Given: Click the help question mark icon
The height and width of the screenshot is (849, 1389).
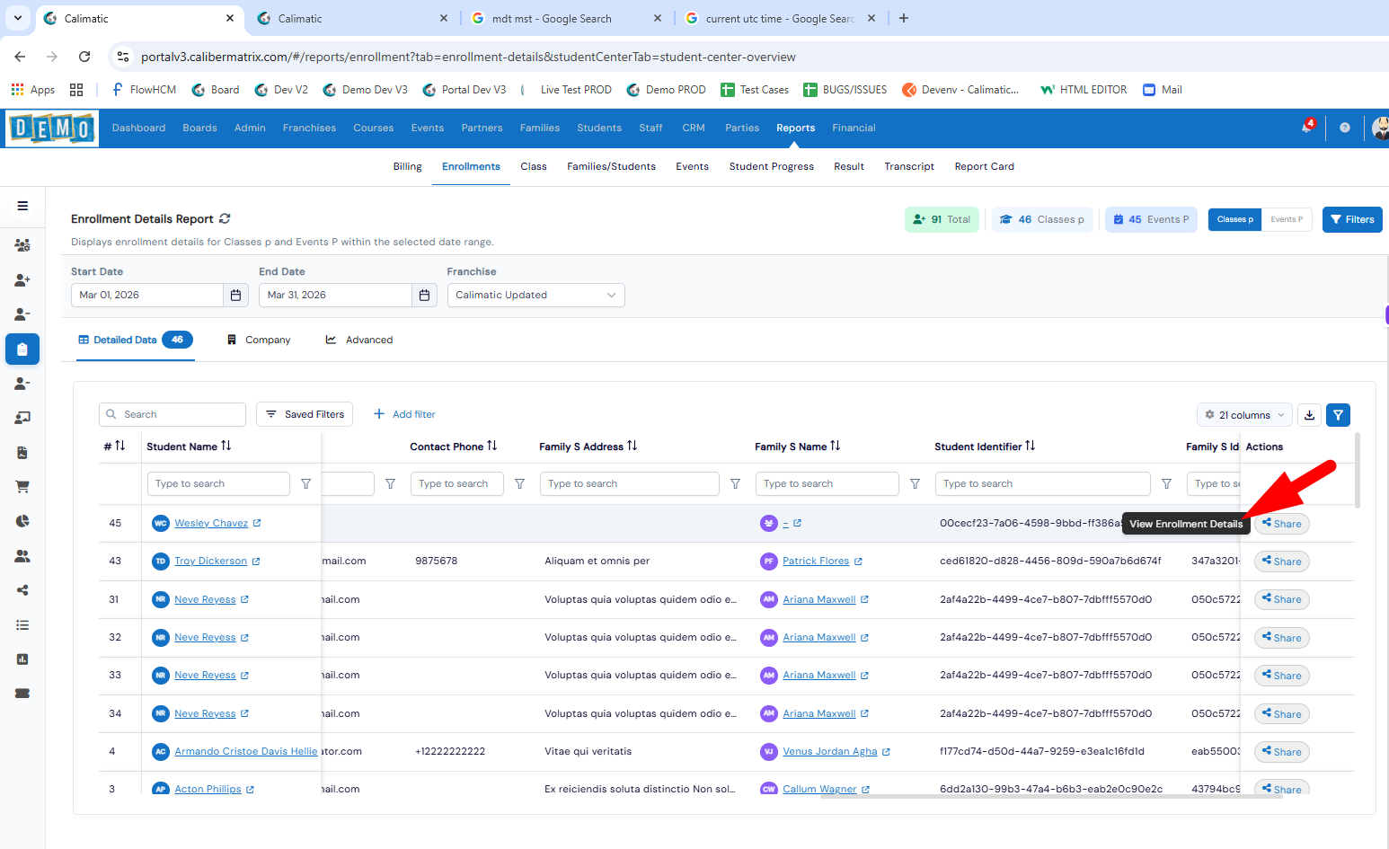Looking at the screenshot, I should pyautogui.click(x=1344, y=128).
